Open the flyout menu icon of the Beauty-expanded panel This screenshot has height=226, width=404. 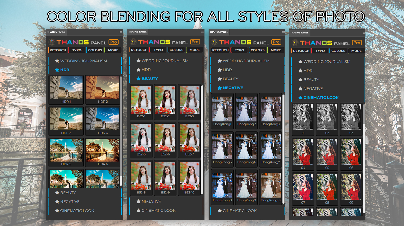pos(202,32)
